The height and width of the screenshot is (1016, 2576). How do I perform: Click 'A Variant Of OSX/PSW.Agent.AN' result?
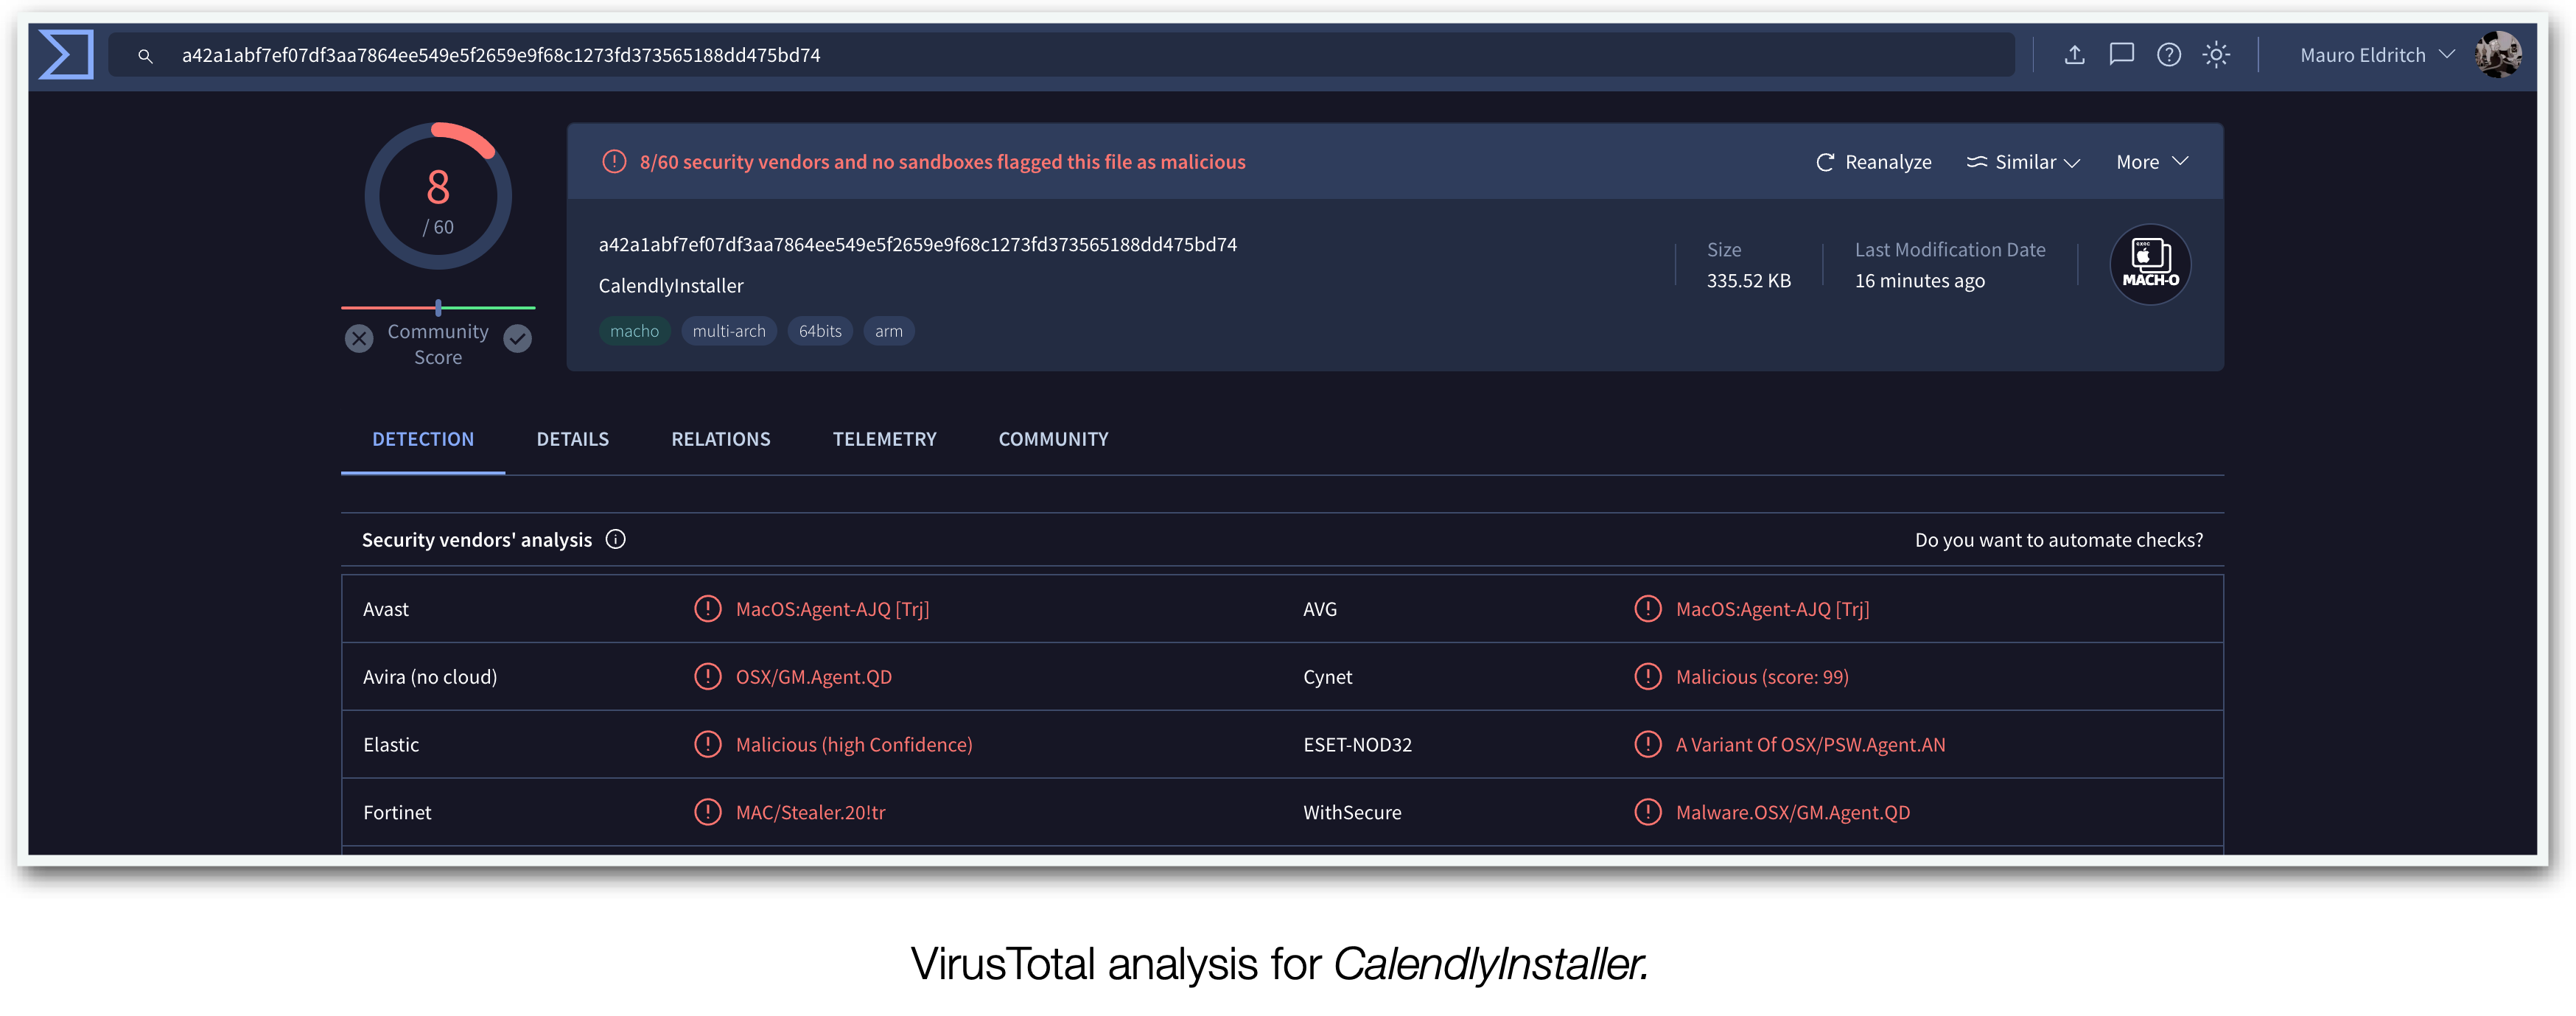pos(1810,745)
